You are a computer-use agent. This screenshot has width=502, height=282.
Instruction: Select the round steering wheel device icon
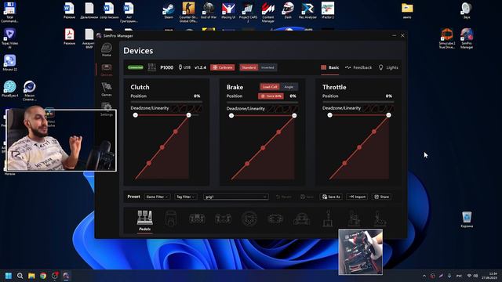point(249,219)
